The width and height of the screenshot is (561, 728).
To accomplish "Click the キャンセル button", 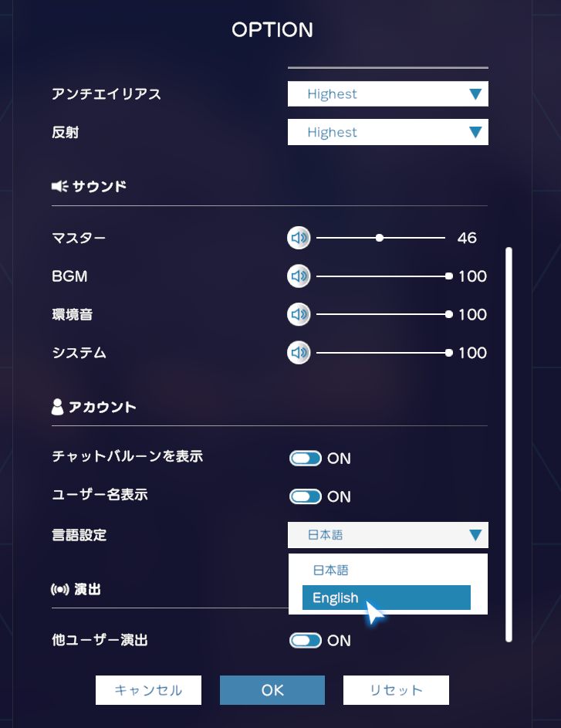I will [148, 690].
